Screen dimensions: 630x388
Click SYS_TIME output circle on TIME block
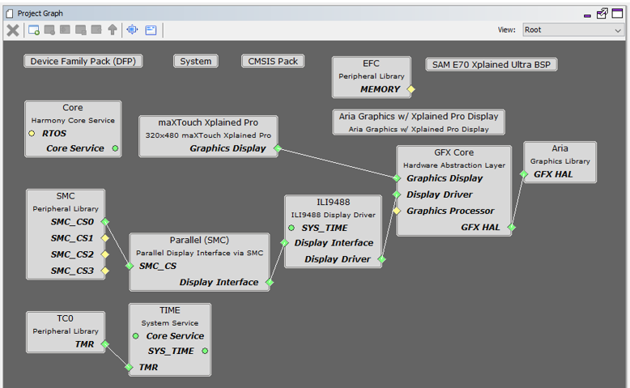click(205, 351)
